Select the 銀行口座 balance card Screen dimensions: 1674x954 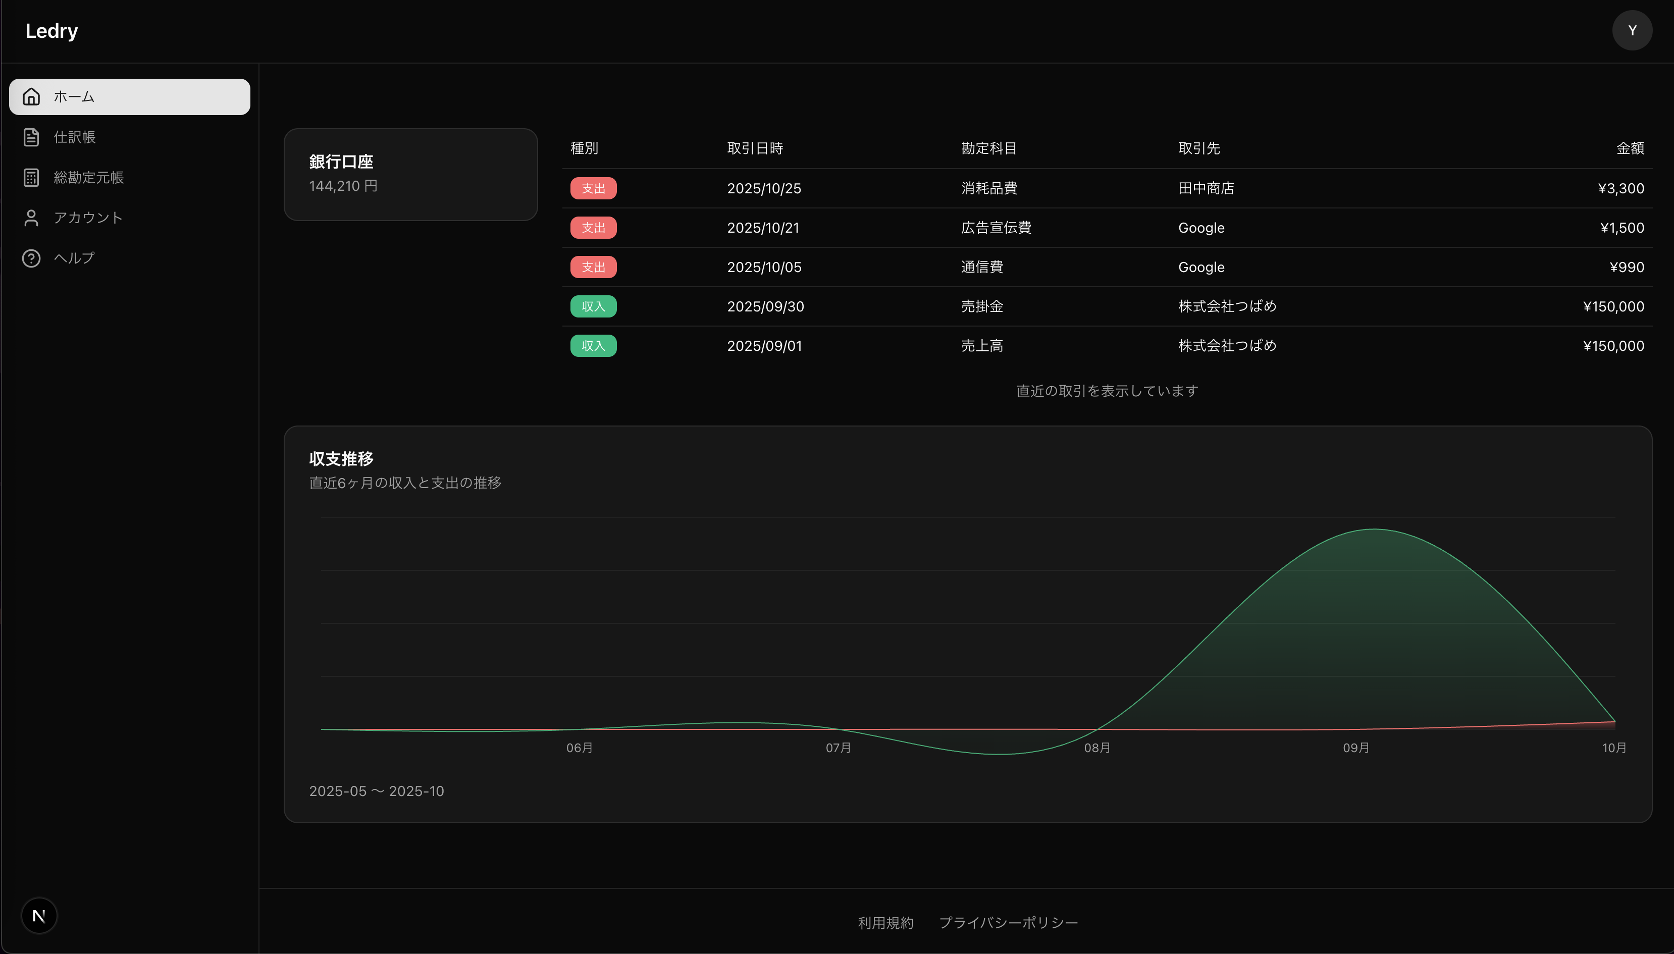(410, 174)
